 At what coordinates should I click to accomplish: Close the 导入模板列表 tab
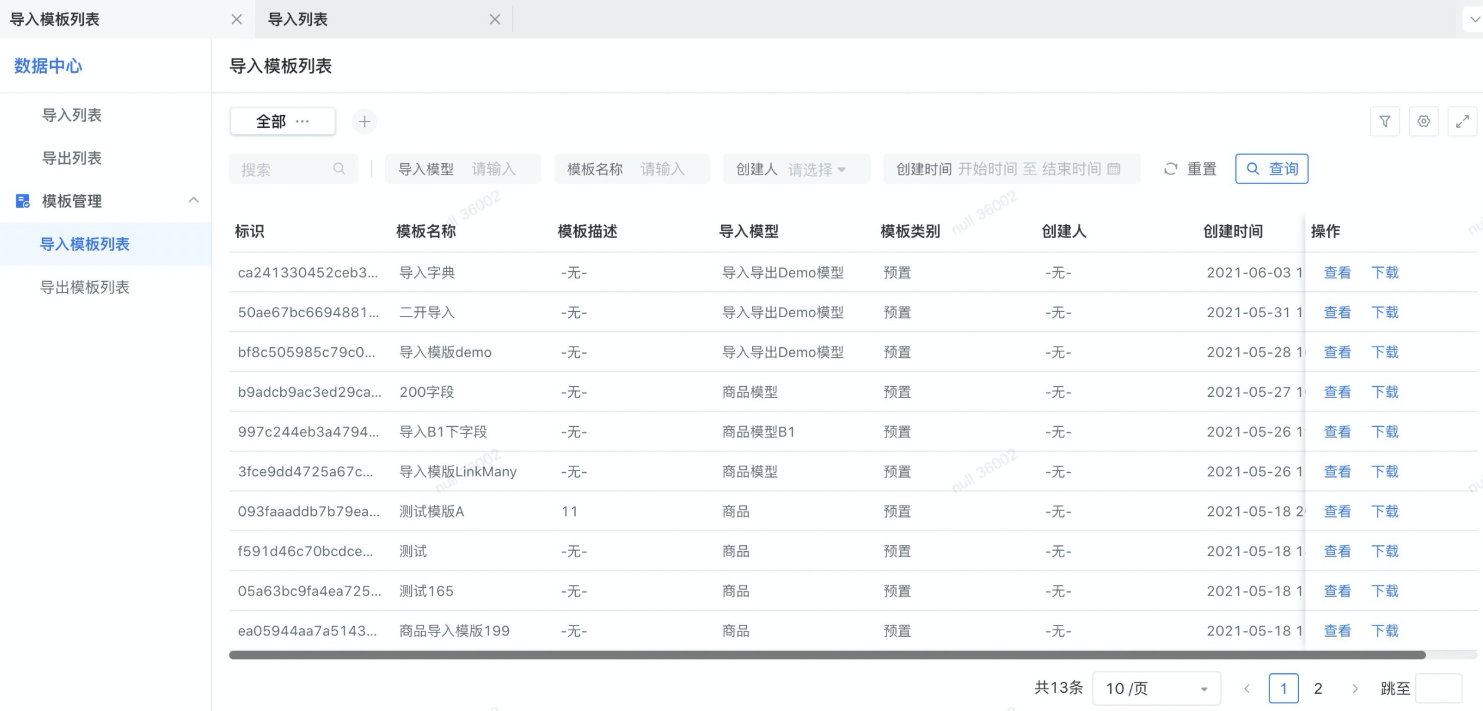click(237, 19)
